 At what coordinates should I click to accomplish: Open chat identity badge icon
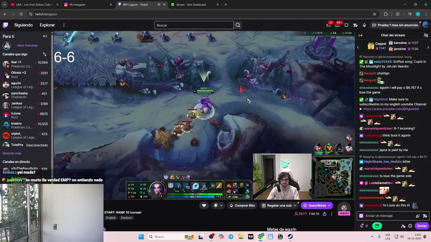(x=361, y=216)
